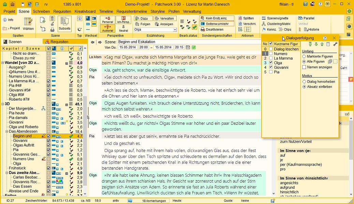354x204 pixels.
Task: Click the Info button in Spalten
Action: click(x=8, y=20)
